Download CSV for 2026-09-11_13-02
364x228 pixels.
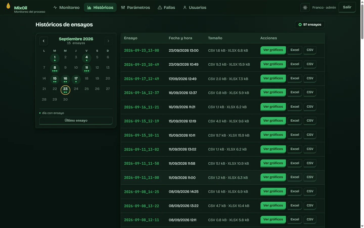(310, 149)
